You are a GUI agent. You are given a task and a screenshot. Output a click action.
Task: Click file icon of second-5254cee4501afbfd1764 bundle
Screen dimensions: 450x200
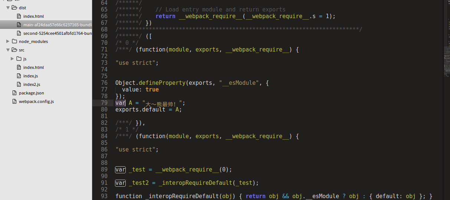click(19, 33)
